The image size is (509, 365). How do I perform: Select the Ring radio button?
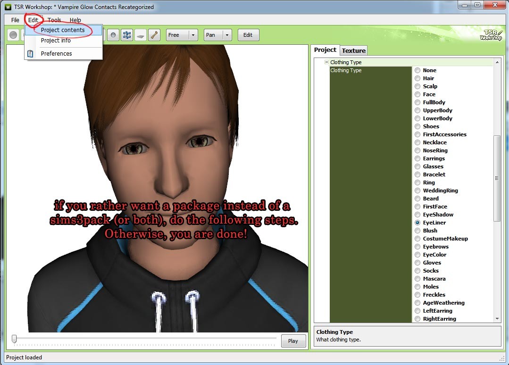417,182
